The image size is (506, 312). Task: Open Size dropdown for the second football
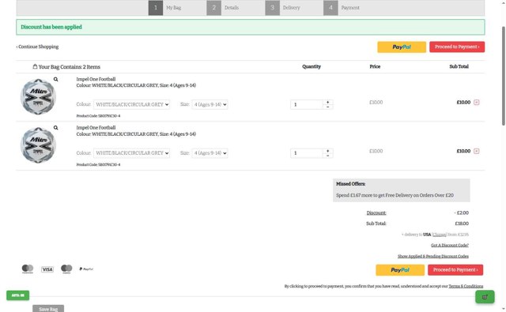pyautogui.click(x=210, y=152)
